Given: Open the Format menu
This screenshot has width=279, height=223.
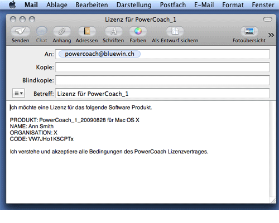Looking at the screenshot, I should pos(233,4).
